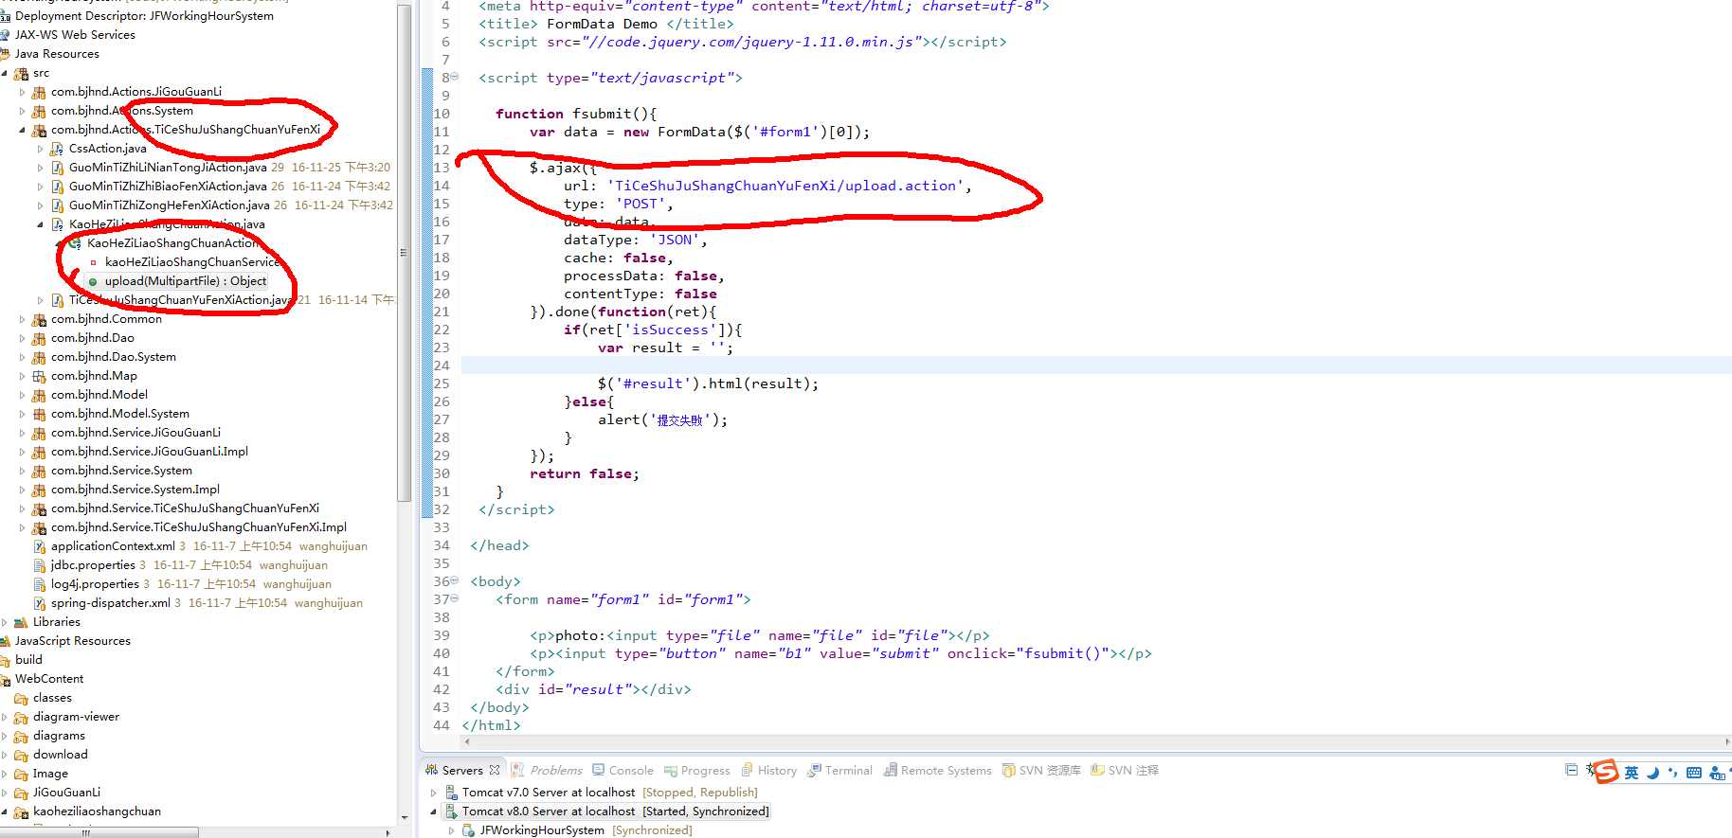Collapse the form fold marker at line 37
1732x838 pixels.
click(x=455, y=598)
